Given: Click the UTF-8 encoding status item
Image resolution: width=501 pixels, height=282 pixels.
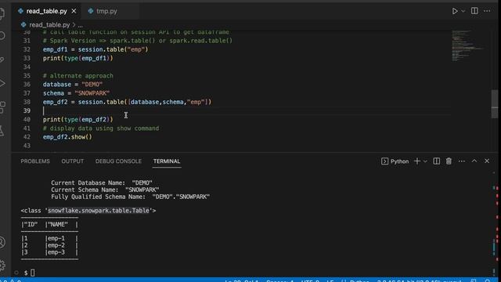Looking at the screenshot, I should [310, 280].
